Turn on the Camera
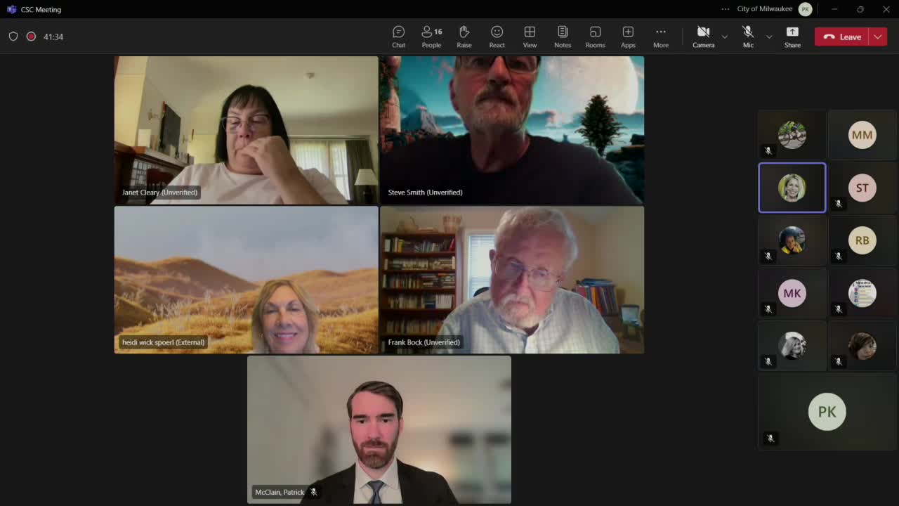 click(x=703, y=37)
